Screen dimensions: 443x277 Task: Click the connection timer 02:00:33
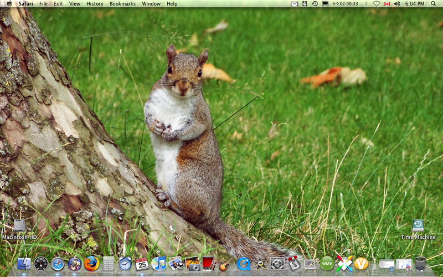click(x=345, y=4)
